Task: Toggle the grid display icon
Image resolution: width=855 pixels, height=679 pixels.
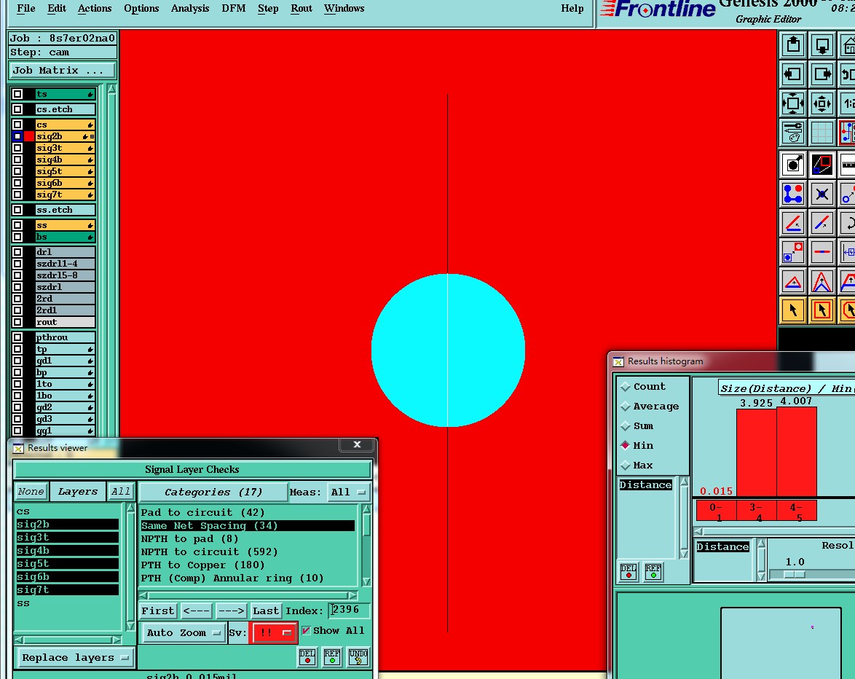Action: 821,132
